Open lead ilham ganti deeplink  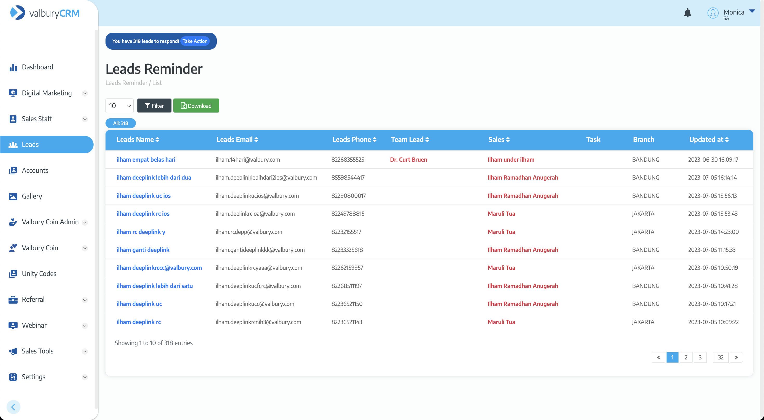point(143,250)
